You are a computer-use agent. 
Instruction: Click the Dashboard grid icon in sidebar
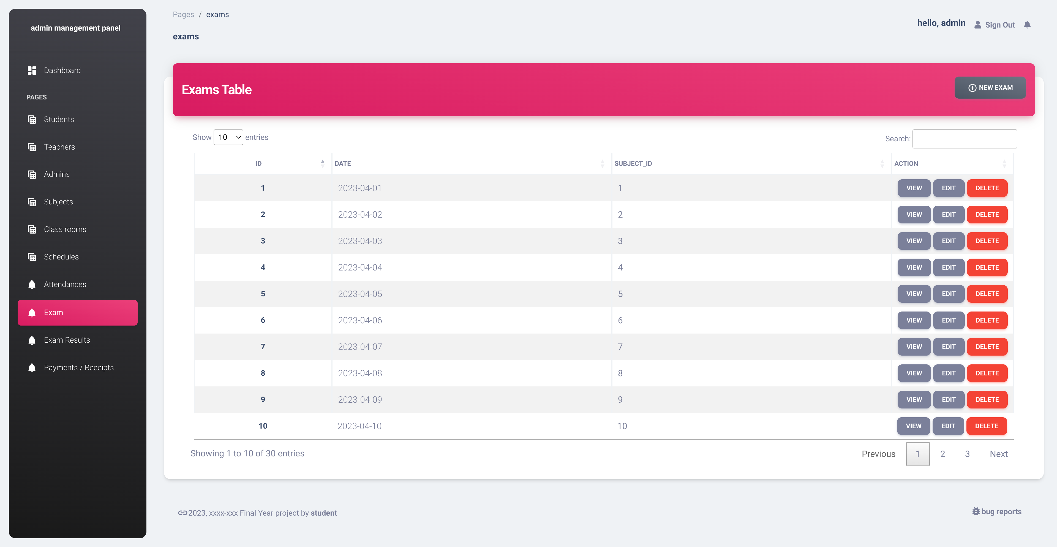click(x=32, y=70)
